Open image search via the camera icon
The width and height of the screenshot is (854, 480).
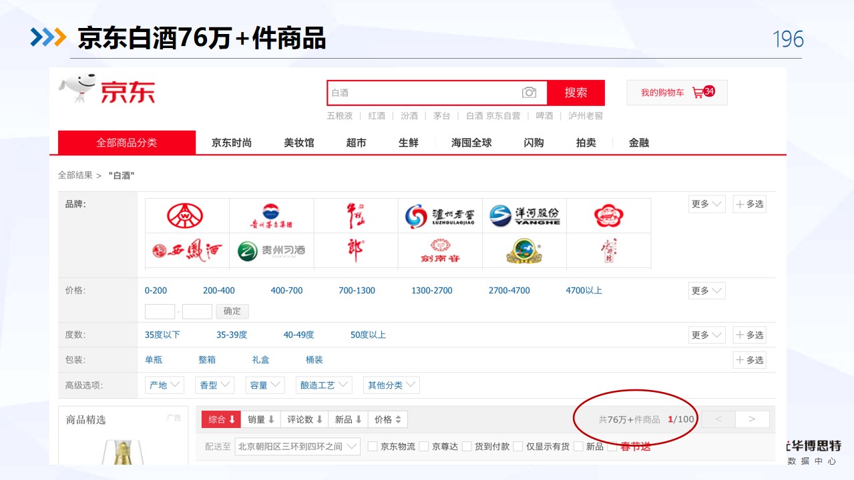529,93
